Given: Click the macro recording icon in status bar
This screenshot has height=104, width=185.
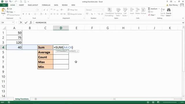Looking at the screenshot, I should coord(9,102).
